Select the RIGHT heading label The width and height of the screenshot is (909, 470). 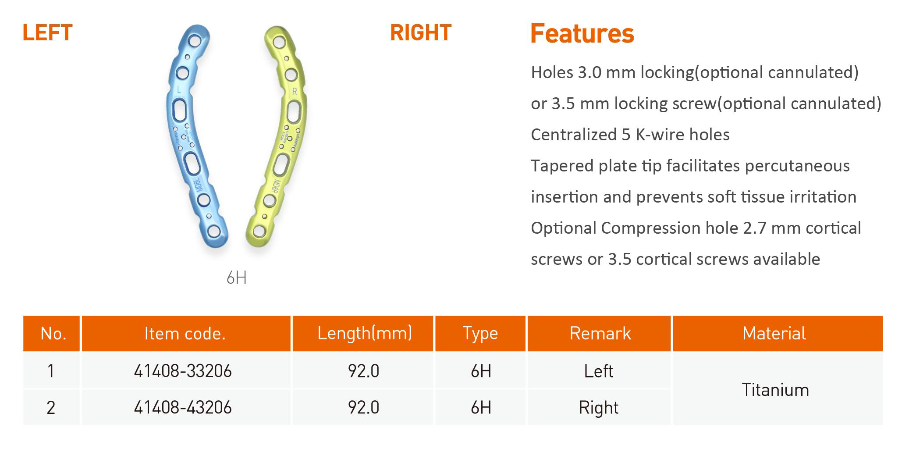(421, 33)
